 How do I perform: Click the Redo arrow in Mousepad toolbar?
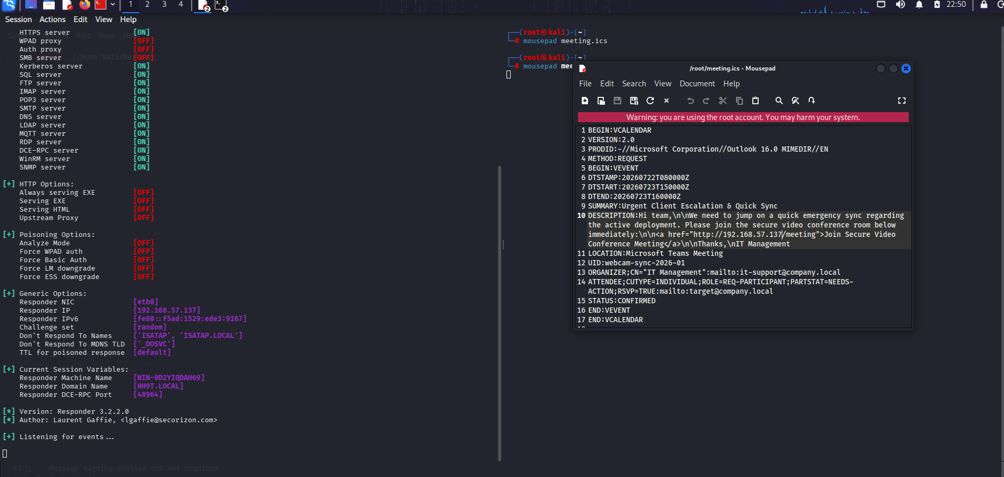click(x=707, y=101)
